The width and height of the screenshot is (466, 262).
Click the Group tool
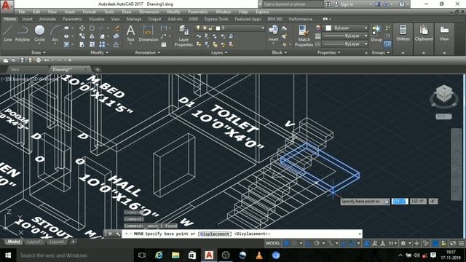(376, 33)
